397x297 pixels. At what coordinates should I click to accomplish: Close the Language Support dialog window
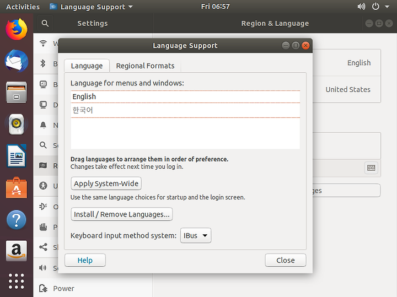pos(306,46)
